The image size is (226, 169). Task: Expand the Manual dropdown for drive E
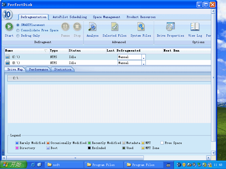coord(144,63)
